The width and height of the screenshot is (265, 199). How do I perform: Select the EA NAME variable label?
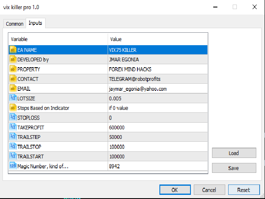(x=27, y=50)
